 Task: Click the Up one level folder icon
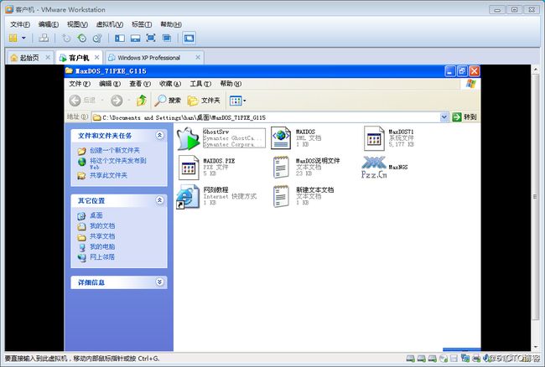point(142,101)
